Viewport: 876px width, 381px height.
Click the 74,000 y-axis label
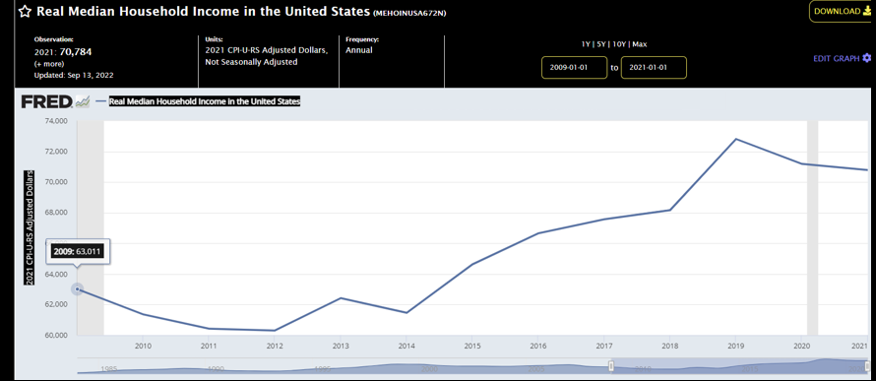(55, 121)
